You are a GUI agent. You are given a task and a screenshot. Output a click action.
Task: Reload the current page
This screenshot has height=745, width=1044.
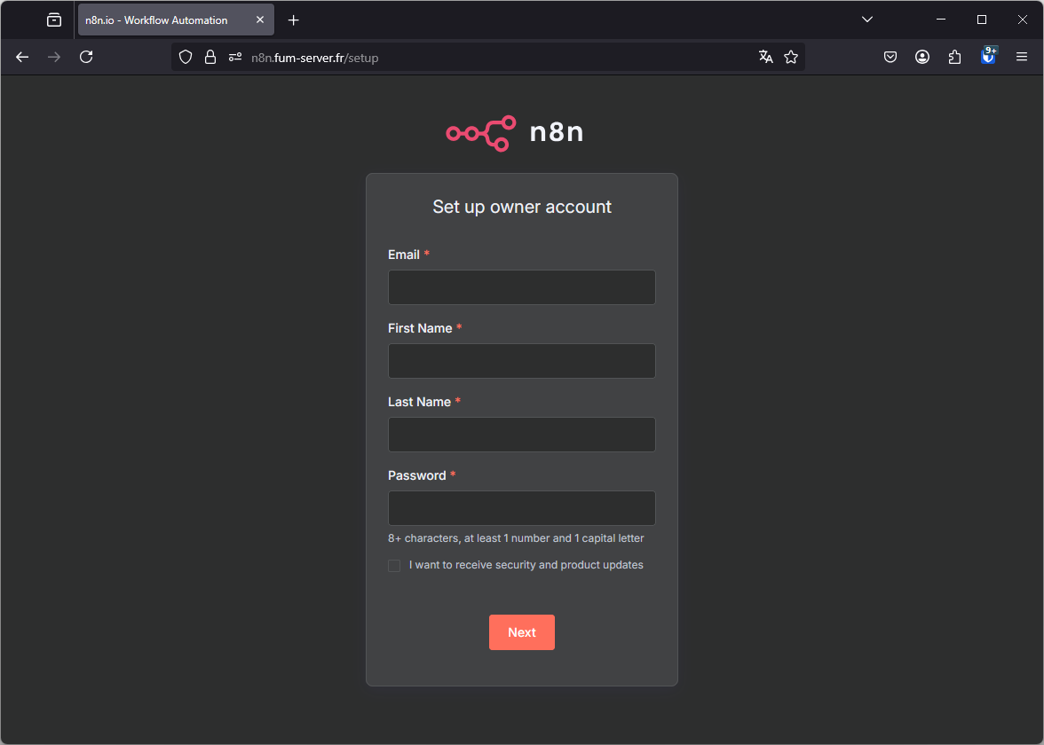click(86, 57)
